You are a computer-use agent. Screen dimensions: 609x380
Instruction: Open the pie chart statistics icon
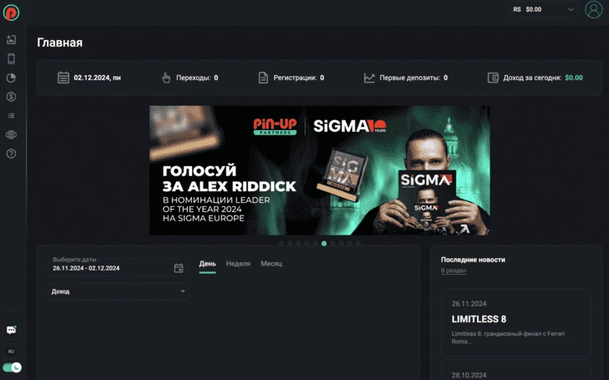coord(12,78)
